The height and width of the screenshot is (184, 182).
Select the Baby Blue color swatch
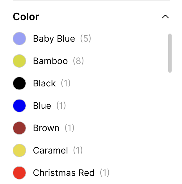19,39
